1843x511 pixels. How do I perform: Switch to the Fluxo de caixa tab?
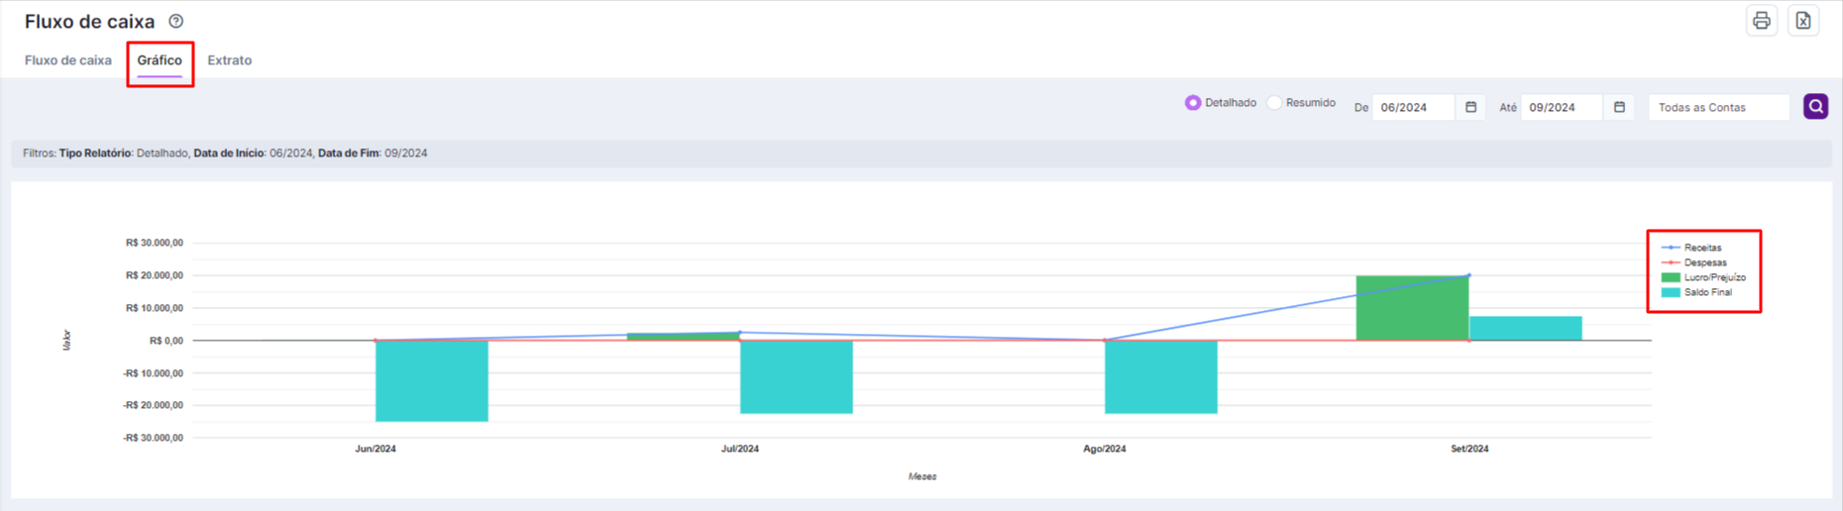(68, 60)
